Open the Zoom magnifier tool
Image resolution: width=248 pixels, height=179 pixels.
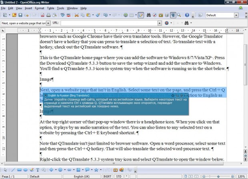coord(179,15)
